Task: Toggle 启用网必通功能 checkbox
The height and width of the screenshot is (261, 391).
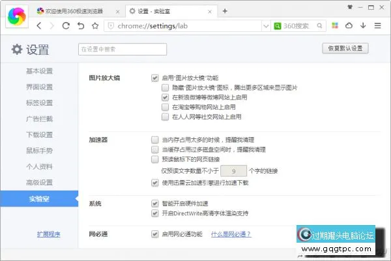Action: tap(155, 234)
